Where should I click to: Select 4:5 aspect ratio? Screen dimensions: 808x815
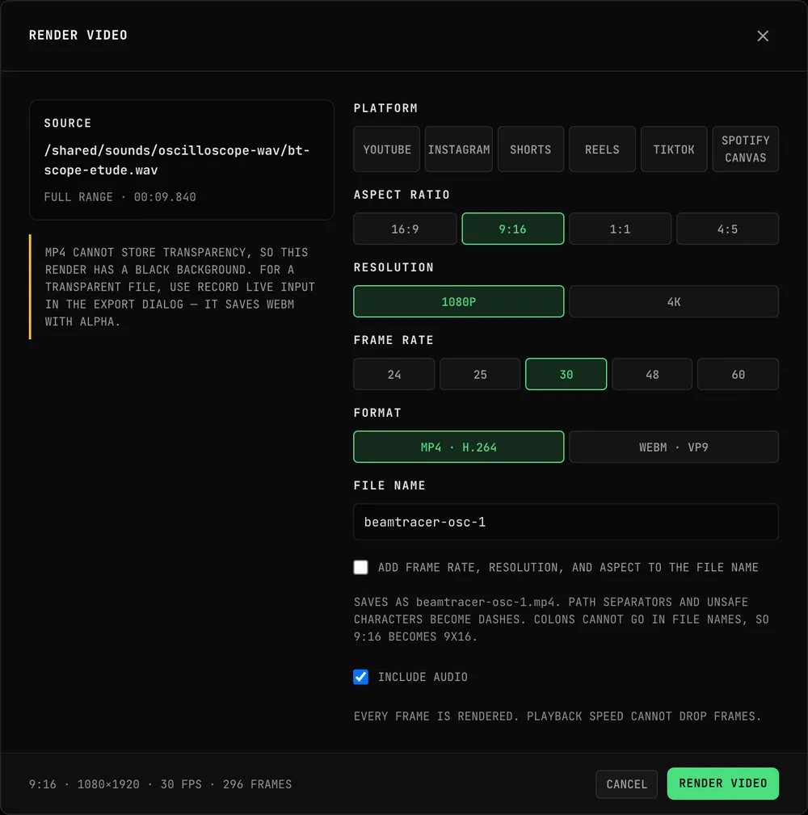[x=727, y=229]
